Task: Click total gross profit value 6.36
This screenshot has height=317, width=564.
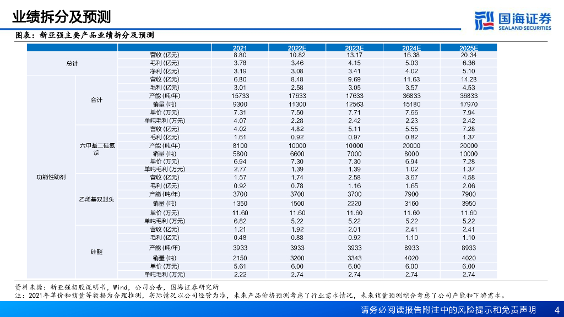Action: [x=469, y=63]
